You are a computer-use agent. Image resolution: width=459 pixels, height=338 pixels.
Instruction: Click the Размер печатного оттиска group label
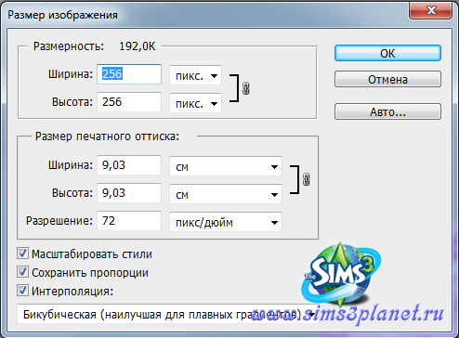pos(107,136)
